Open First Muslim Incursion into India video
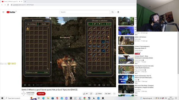 tap(144, 67)
